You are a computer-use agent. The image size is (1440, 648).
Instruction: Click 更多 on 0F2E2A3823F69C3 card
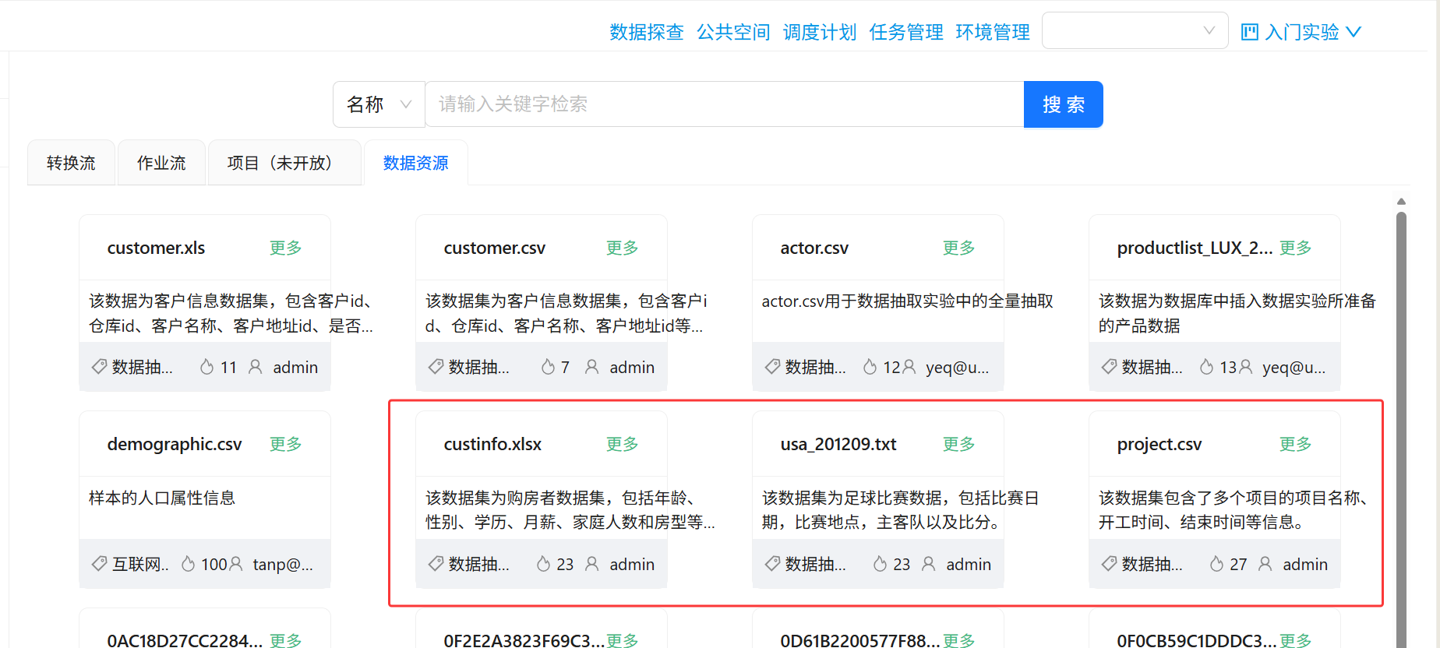tap(622, 640)
